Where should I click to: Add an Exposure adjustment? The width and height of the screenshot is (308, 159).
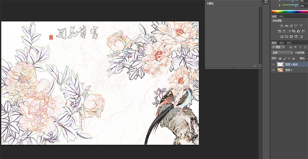[x=296, y=26]
